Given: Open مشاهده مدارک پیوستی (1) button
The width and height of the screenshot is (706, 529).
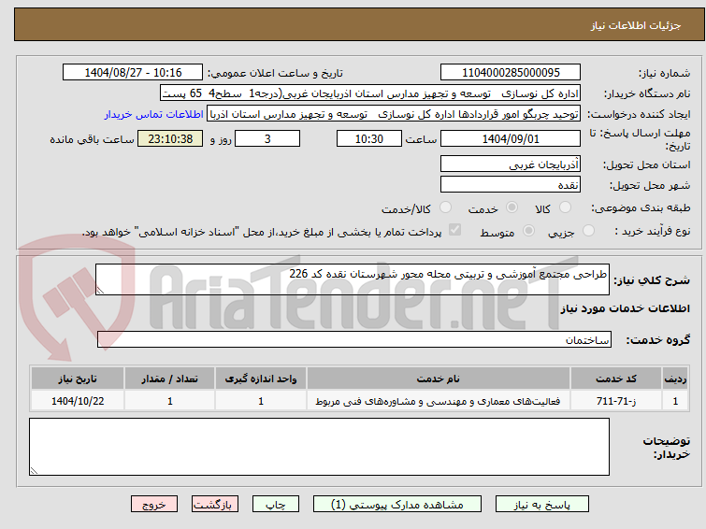Looking at the screenshot, I should [x=397, y=505].
